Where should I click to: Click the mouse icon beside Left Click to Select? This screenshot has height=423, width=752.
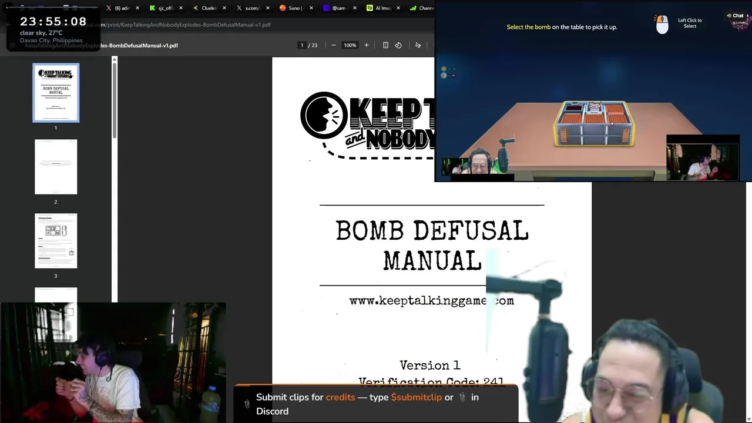click(x=662, y=24)
